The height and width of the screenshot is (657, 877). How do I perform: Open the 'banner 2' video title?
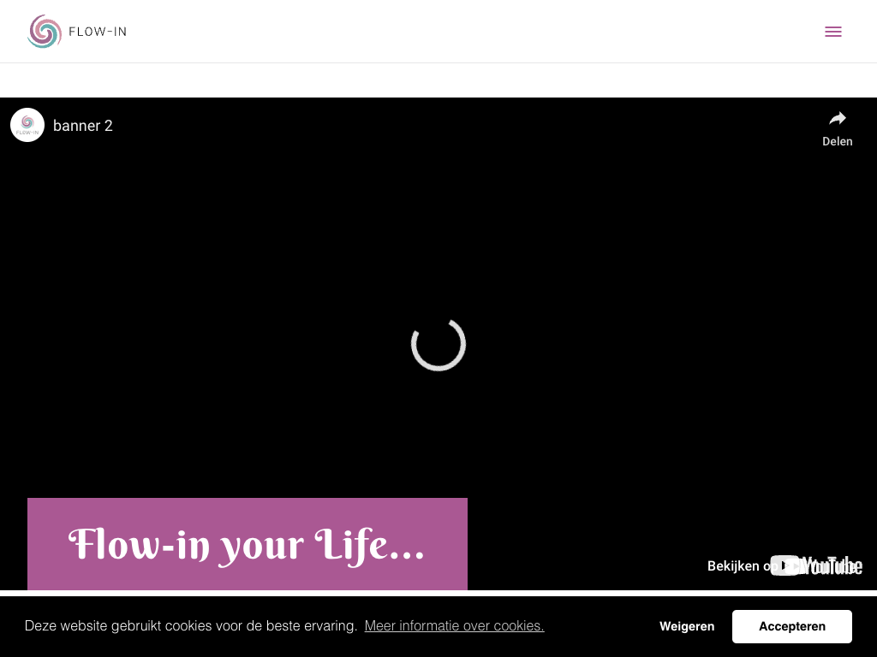pos(83,126)
